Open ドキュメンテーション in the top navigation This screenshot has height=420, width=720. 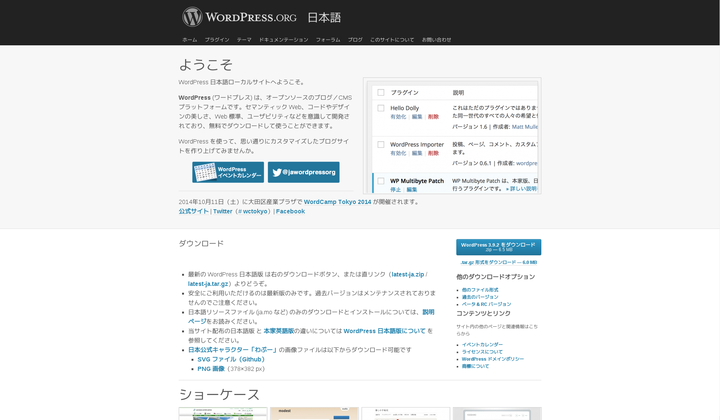pyautogui.click(x=284, y=40)
